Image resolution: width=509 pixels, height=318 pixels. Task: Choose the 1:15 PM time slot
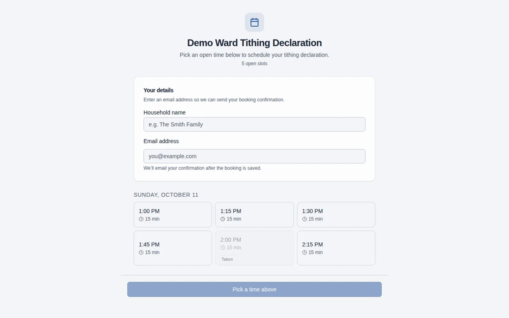click(255, 215)
